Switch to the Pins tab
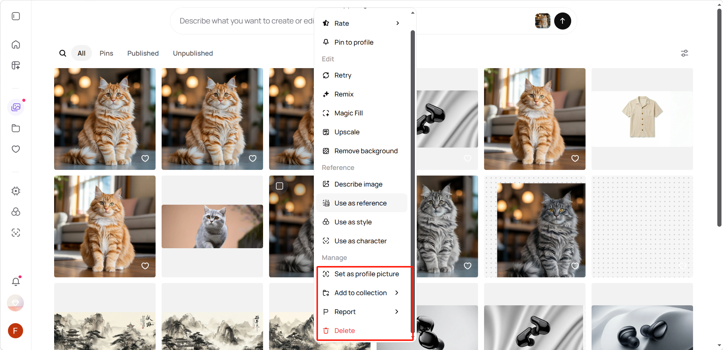 pos(106,53)
